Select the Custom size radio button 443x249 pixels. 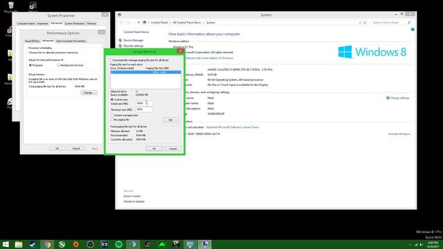click(112, 100)
